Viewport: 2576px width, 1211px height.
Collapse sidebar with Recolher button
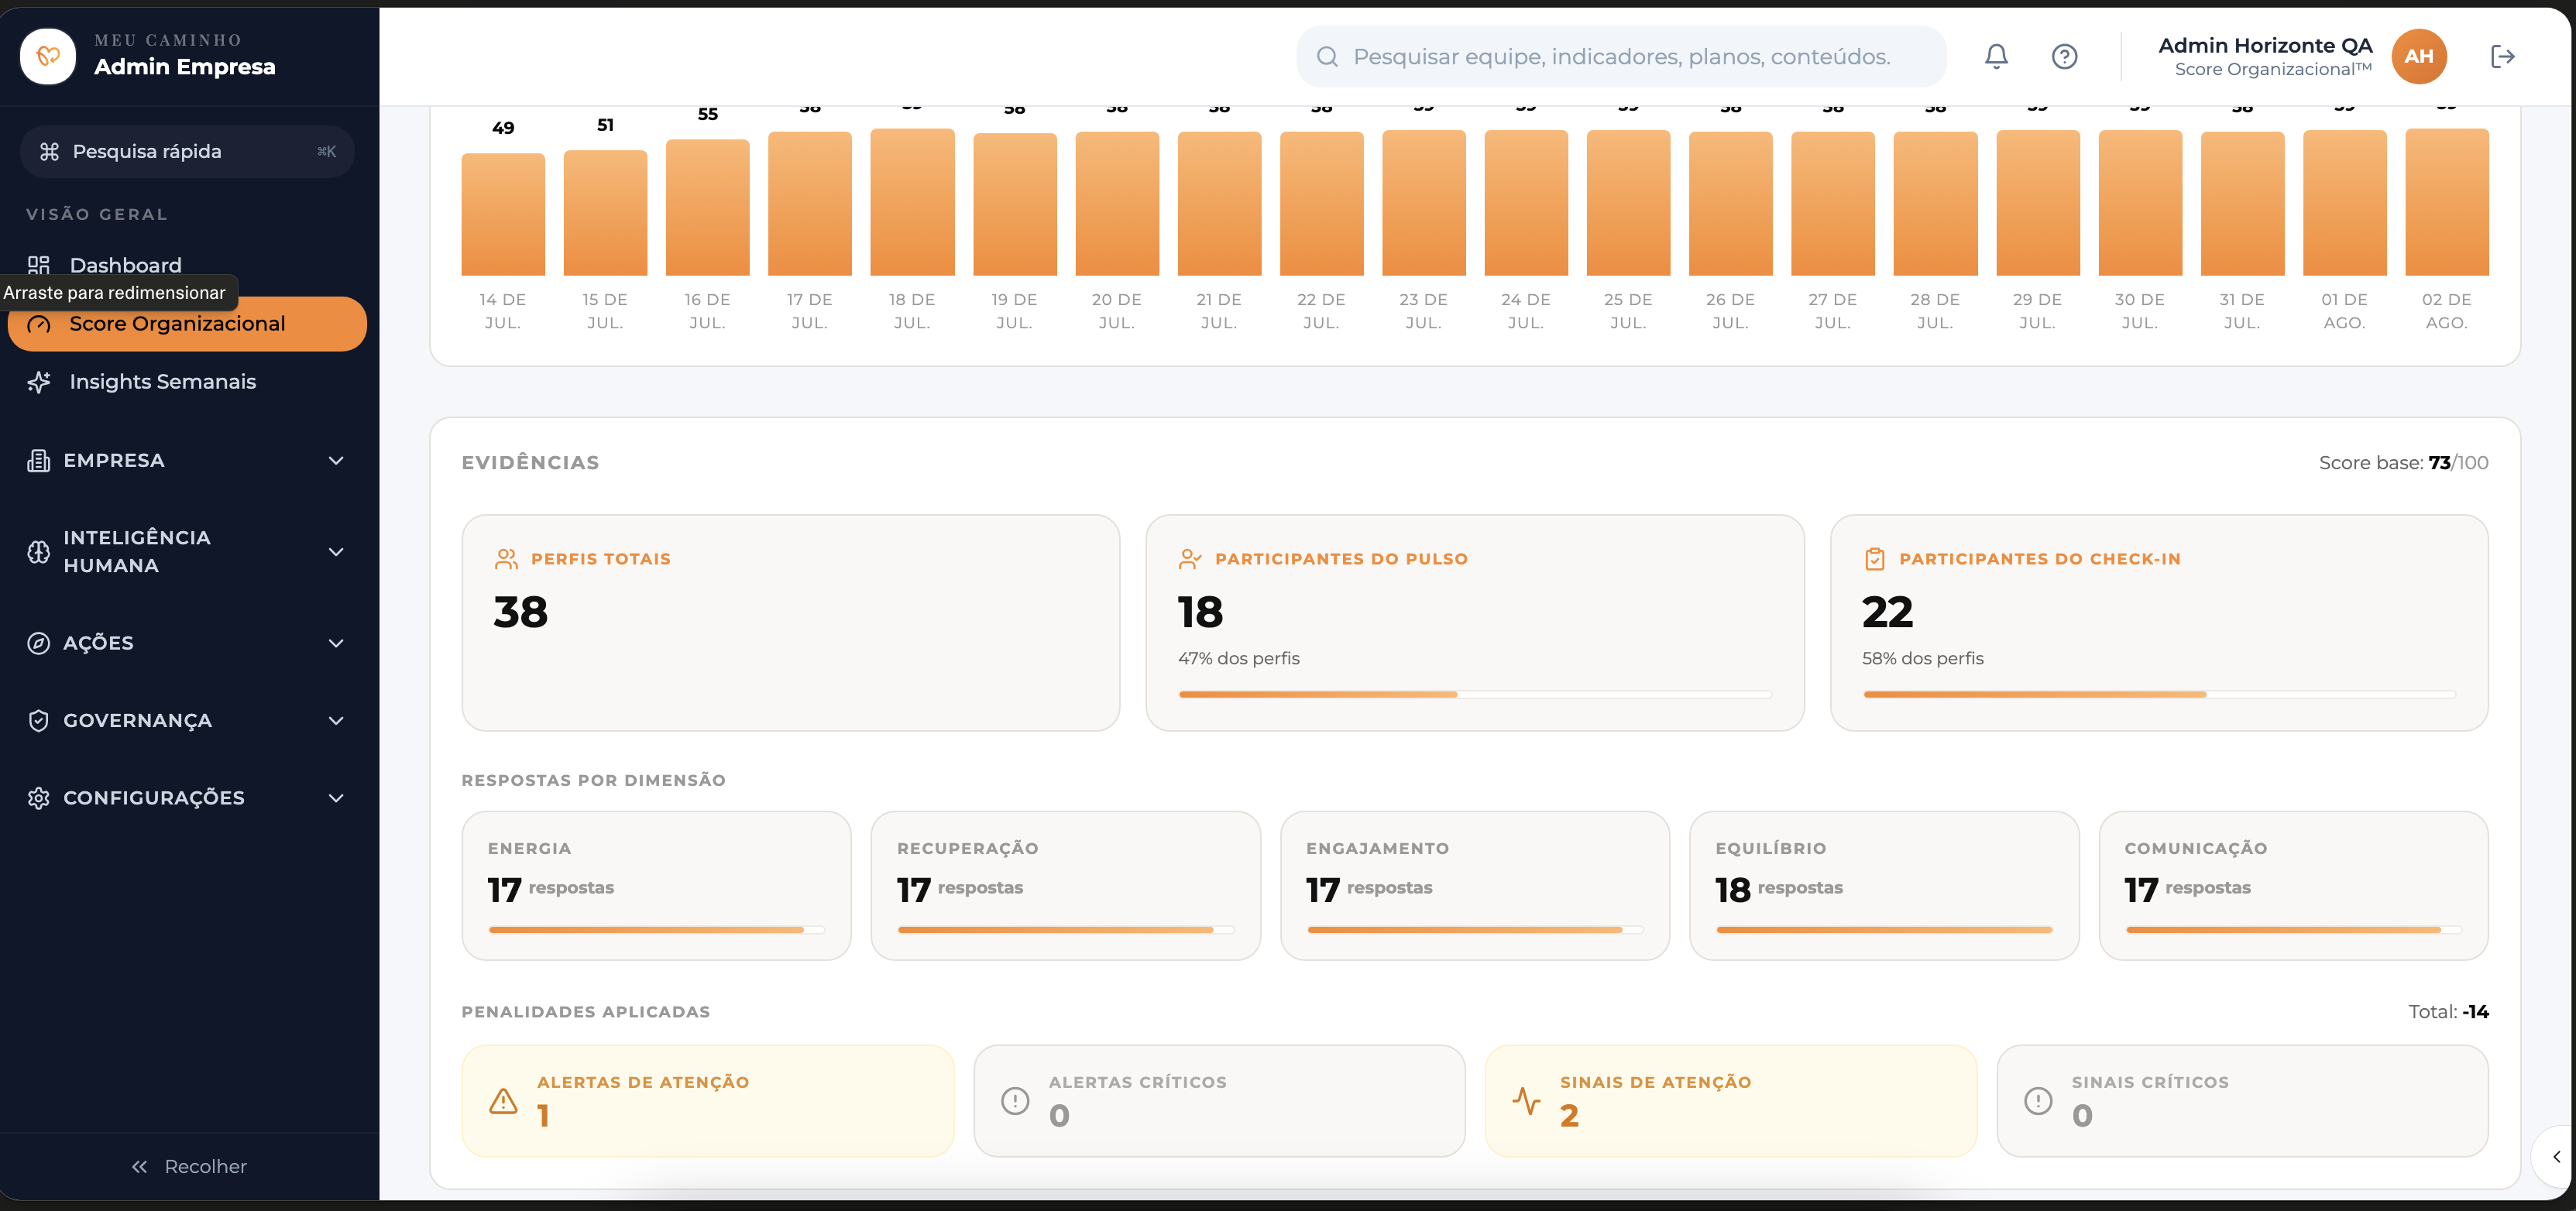click(x=189, y=1166)
